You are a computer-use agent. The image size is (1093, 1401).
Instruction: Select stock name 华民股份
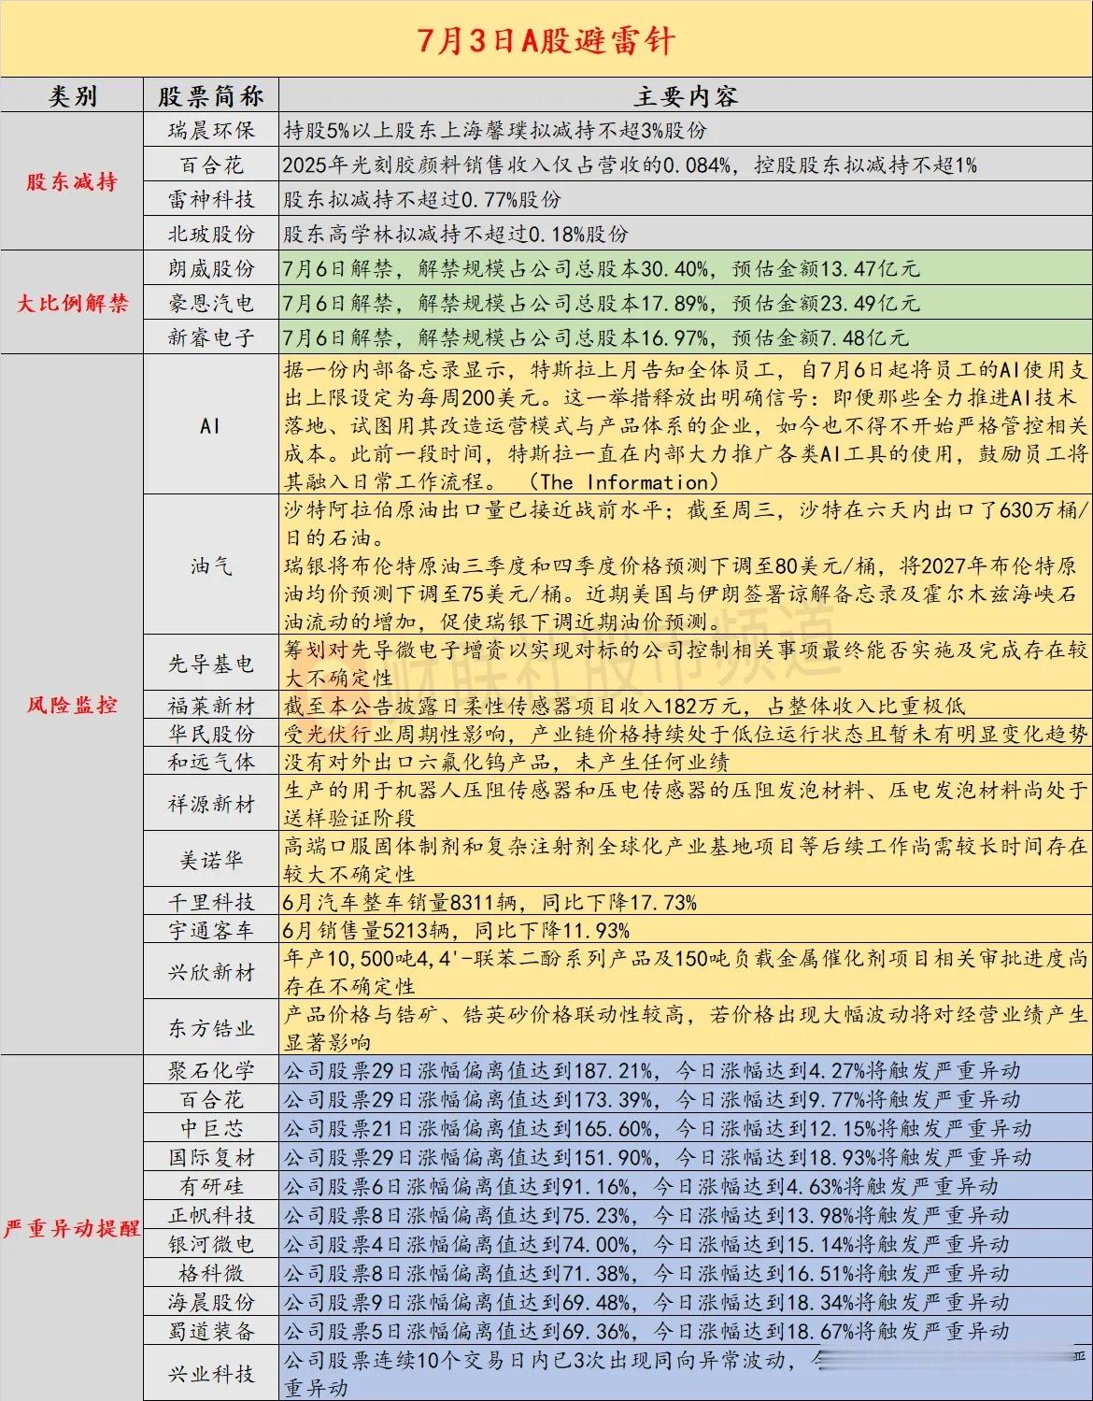211,734
